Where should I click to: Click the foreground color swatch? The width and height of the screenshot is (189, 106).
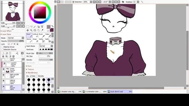48,27
